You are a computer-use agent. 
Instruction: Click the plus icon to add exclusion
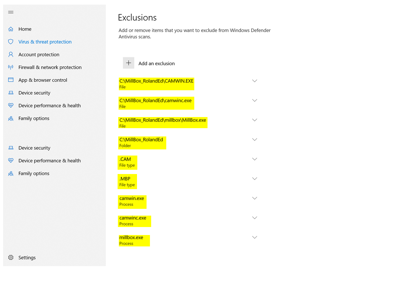coord(129,63)
